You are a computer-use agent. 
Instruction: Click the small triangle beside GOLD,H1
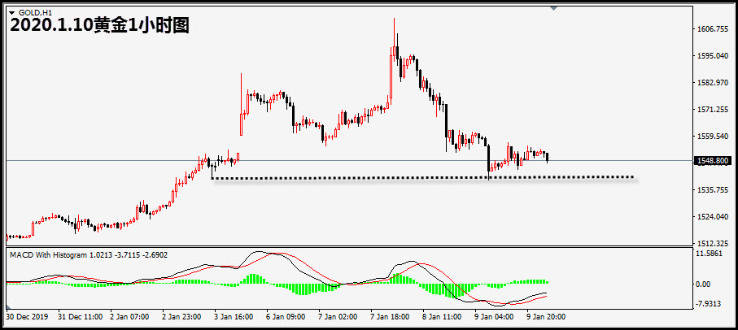pos(11,12)
